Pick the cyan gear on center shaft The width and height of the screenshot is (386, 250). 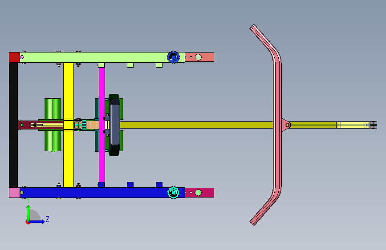pyautogui.click(x=84, y=125)
